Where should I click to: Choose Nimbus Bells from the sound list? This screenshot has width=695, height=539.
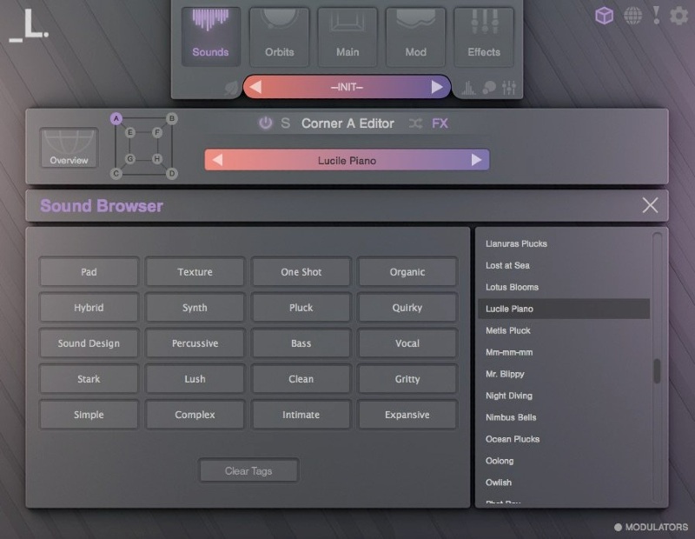(x=511, y=417)
